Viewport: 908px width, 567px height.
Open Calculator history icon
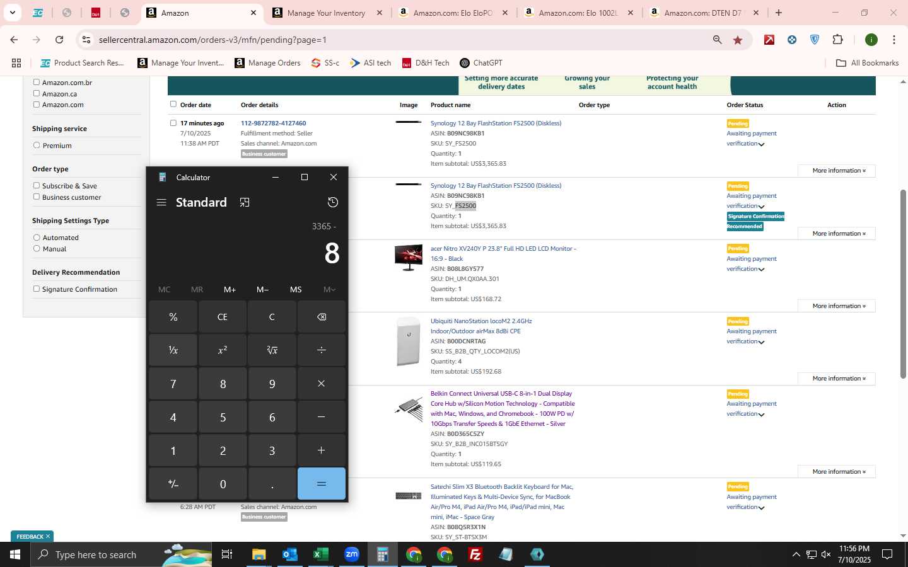[x=333, y=202]
